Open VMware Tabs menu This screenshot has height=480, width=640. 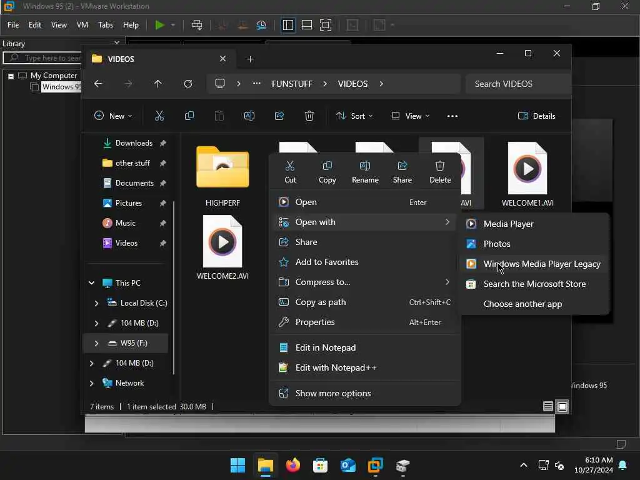[105, 25]
